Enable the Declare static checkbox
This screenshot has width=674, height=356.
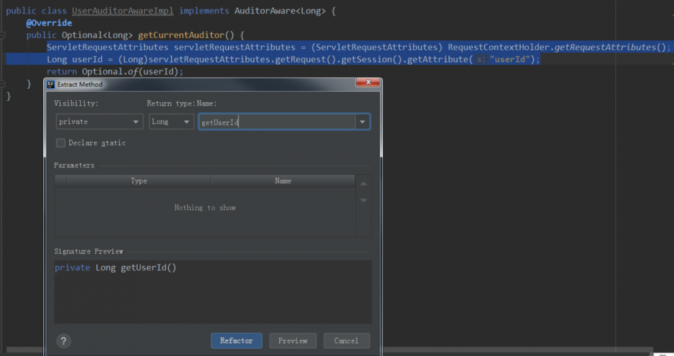tap(61, 143)
